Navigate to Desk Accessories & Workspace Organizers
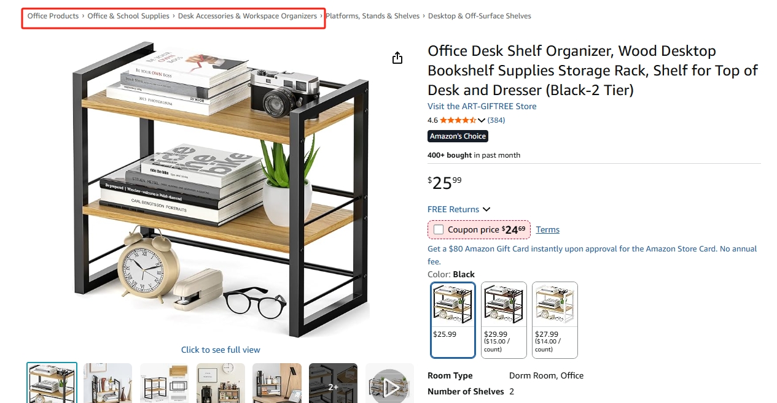Screen dimensions: 777x403 click(248, 16)
